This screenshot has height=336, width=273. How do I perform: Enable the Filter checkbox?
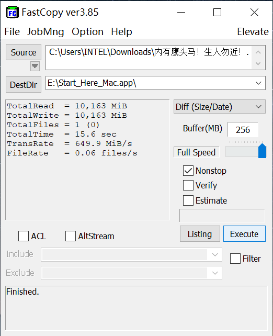click(x=235, y=259)
